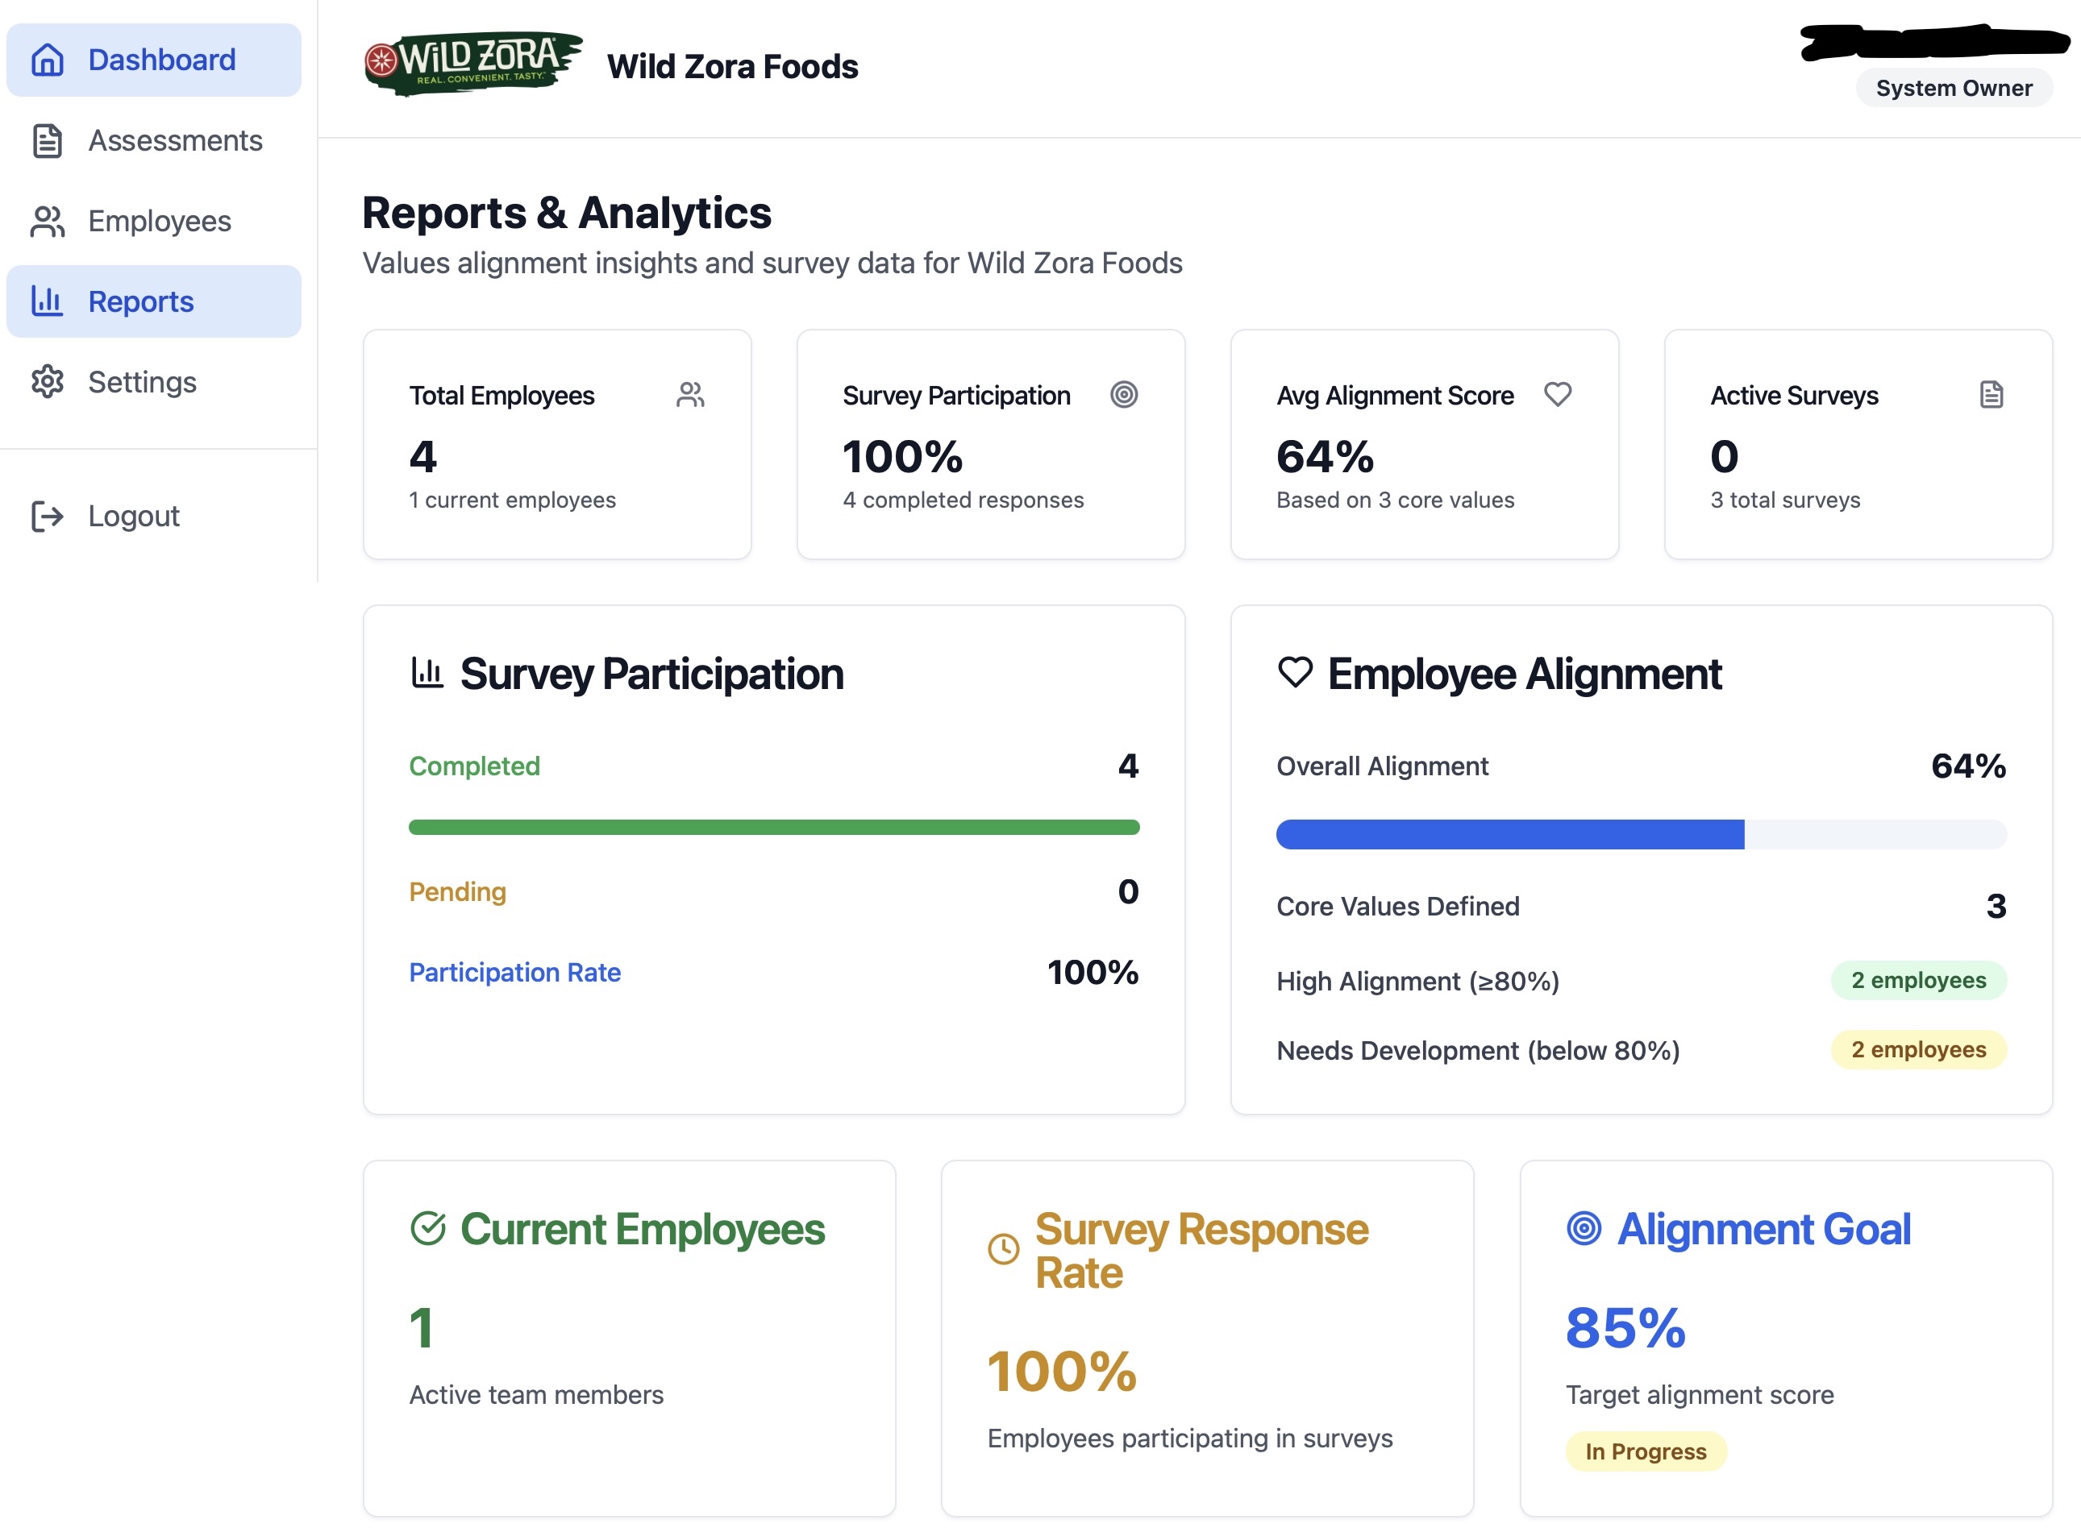Click the Wild Zora Foods logo
This screenshot has width=2081, height=1532.
coord(472,63)
